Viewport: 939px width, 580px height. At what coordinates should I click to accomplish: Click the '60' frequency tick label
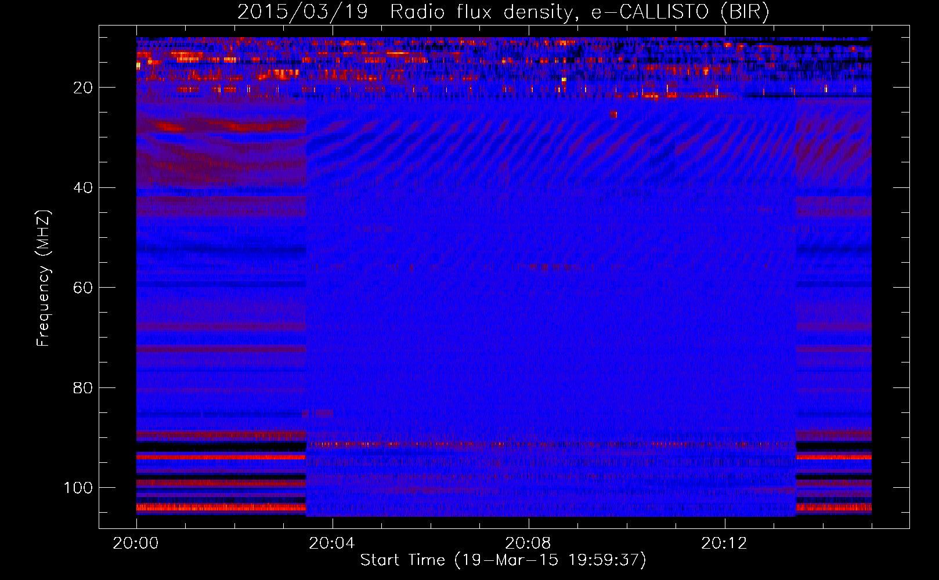pyautogui.click(x=83, y=288)
